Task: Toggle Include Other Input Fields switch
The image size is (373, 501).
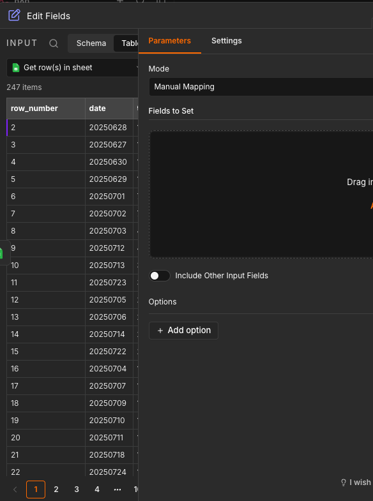Action: [160, 276]
